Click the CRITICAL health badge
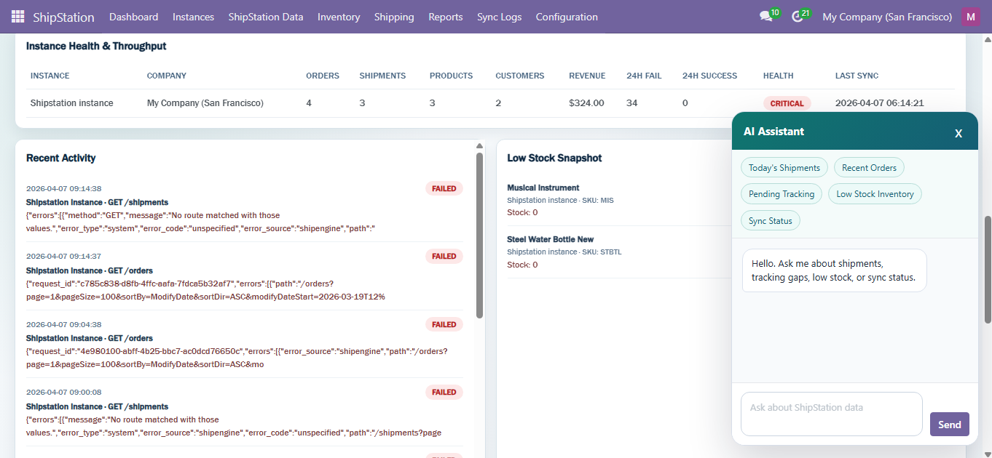The height and width of the screenshot is (458, 992). point(787,103)
